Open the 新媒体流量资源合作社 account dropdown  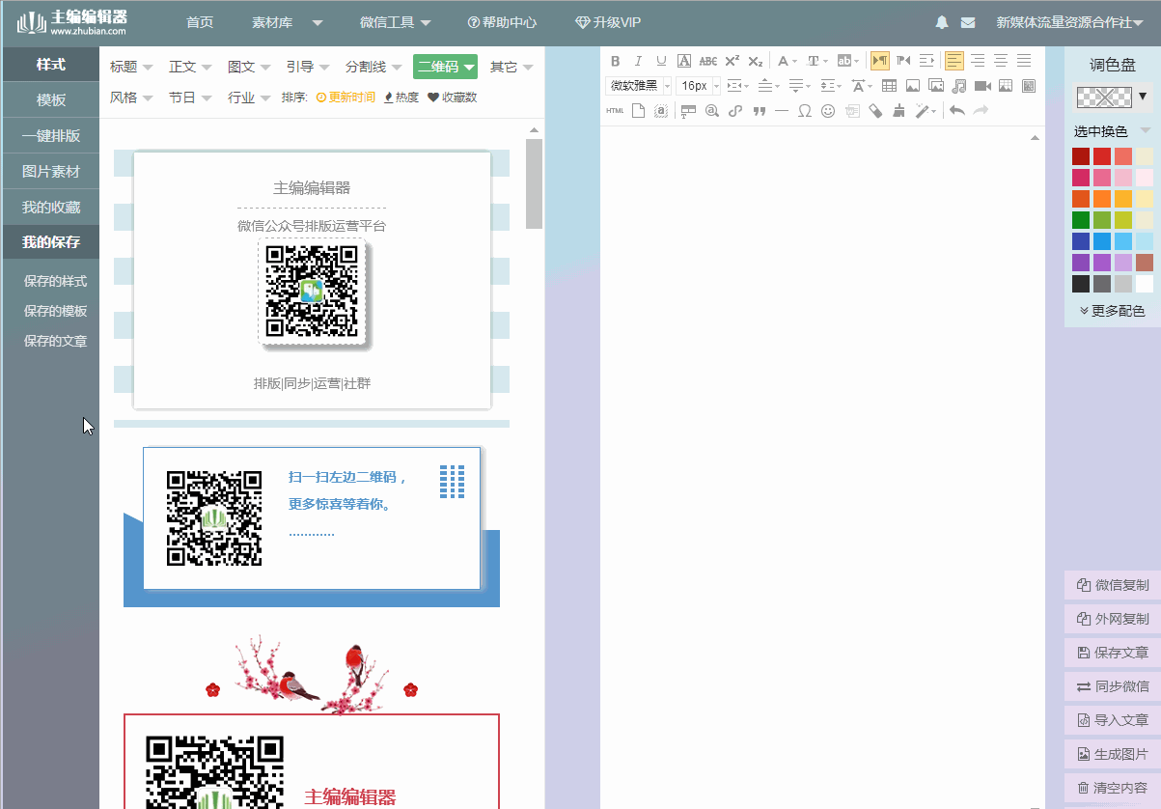pos(1069,22)
